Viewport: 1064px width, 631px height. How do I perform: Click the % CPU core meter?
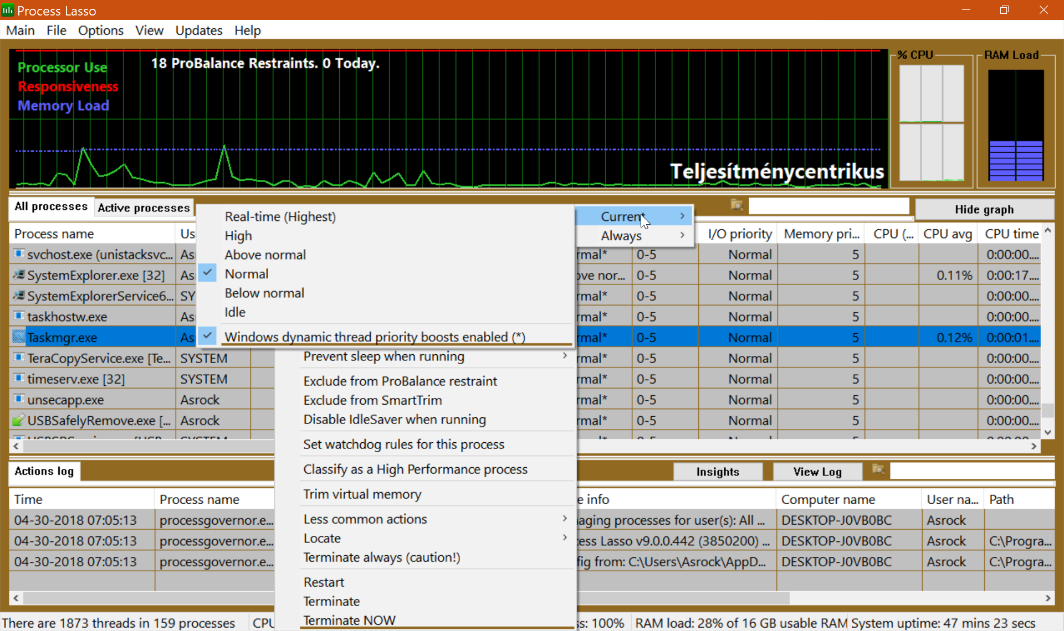932,123
